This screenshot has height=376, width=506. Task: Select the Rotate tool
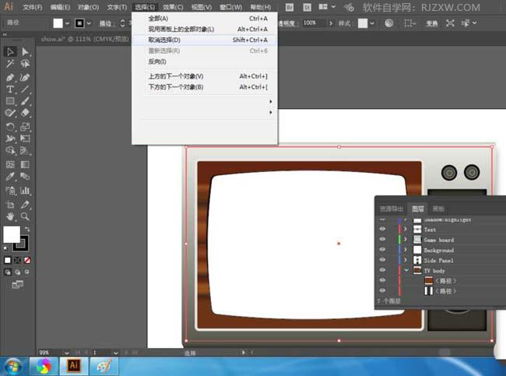[x=10, y=126]
